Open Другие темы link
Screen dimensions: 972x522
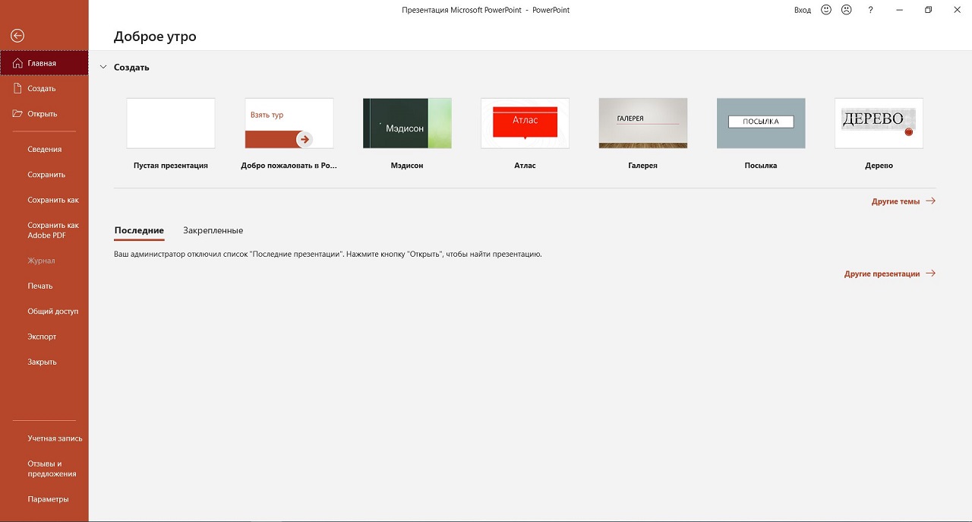[x=903, y=201]
